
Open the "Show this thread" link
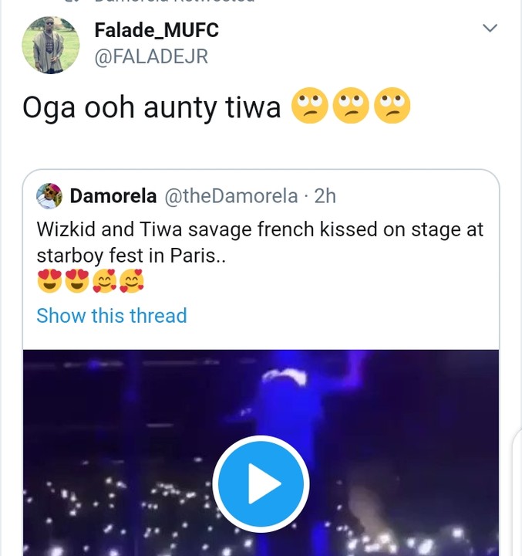tap(112, 315)
